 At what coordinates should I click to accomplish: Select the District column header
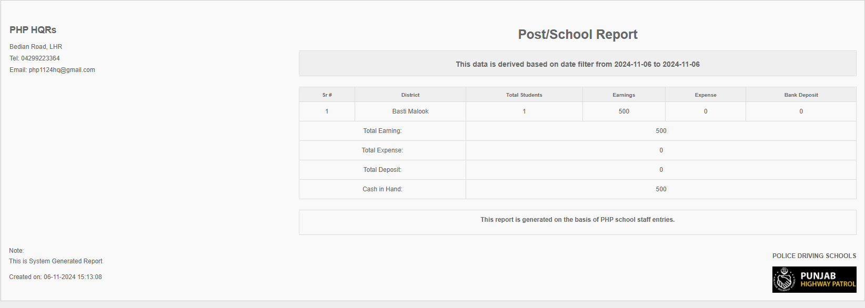tap(410, 95)
